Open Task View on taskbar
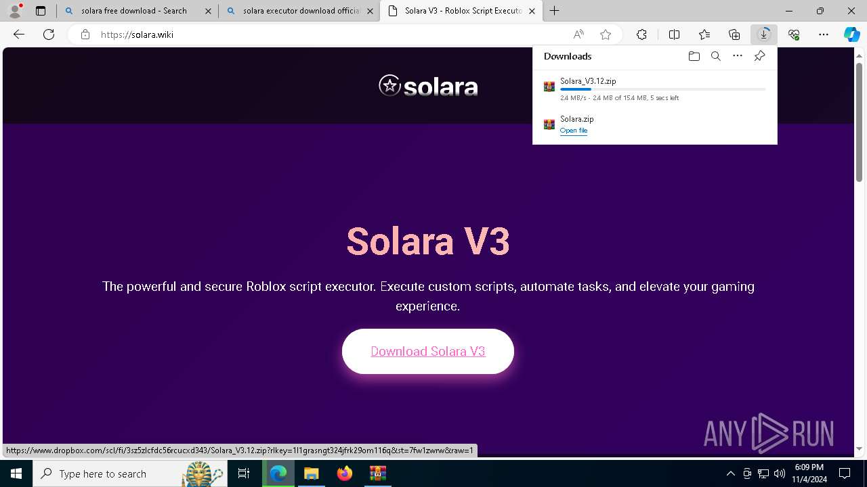Screen dimensions: 867x487 click(244, 473)
